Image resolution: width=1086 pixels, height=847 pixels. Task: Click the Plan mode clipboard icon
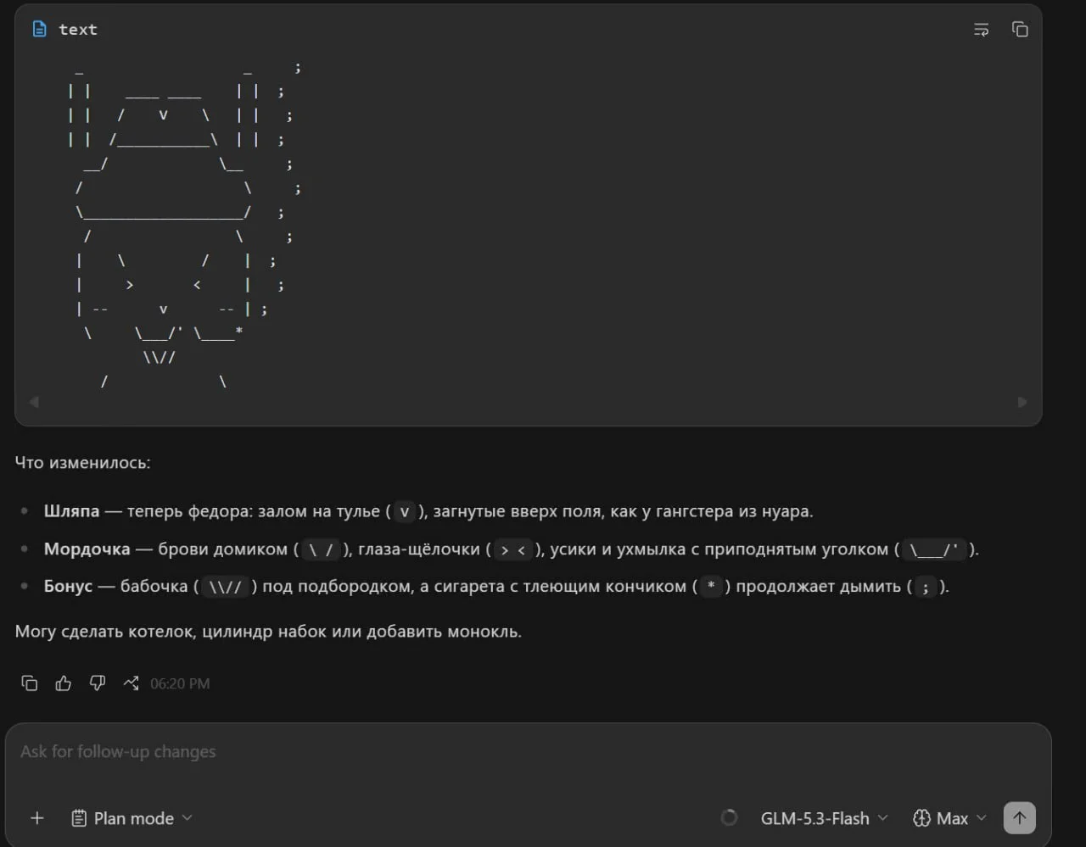click(x=79, y=818)
